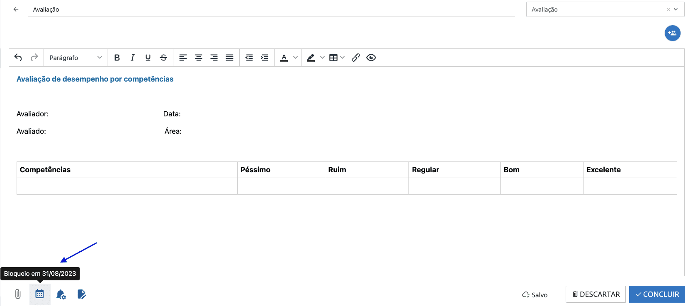Insert a hyperlink
This screenshot has width=688, height=306.
pyautogui.click(x=356, y=58)
